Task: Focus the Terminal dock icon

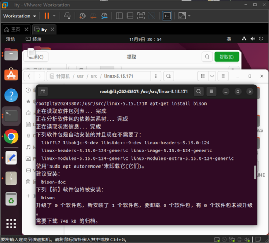Action: [11, 116]
